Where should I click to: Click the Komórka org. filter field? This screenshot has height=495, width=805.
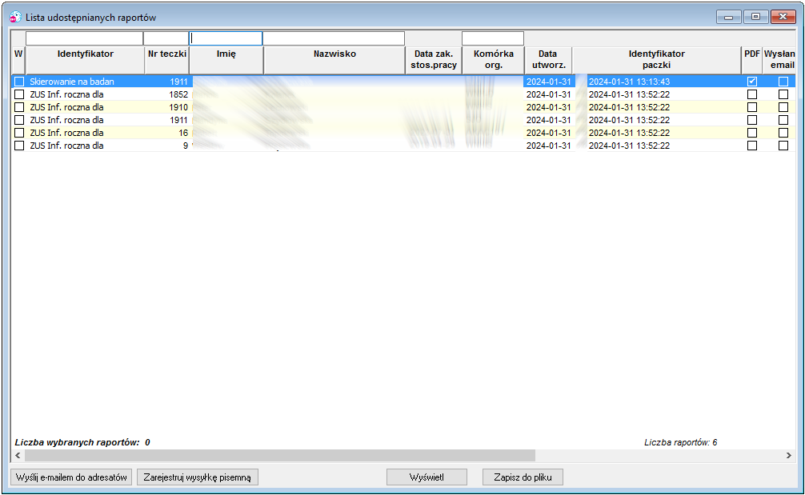(493, 38)
